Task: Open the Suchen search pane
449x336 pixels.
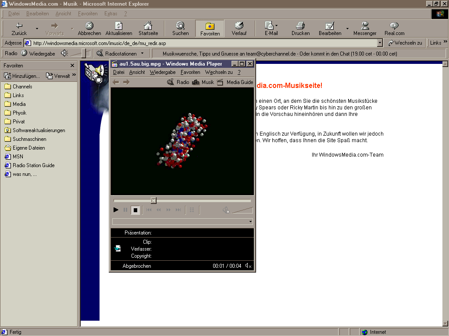Action: [x=180, y=28]
